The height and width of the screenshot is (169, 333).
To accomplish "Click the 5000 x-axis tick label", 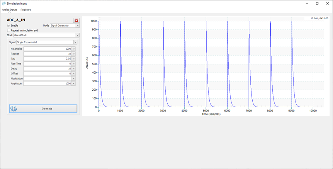I will click(206, 111).
